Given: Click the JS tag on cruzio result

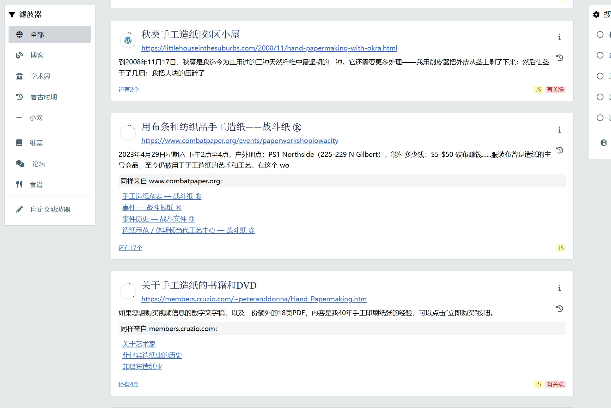Looking at the screenshot, I should (x=538, y=384).
